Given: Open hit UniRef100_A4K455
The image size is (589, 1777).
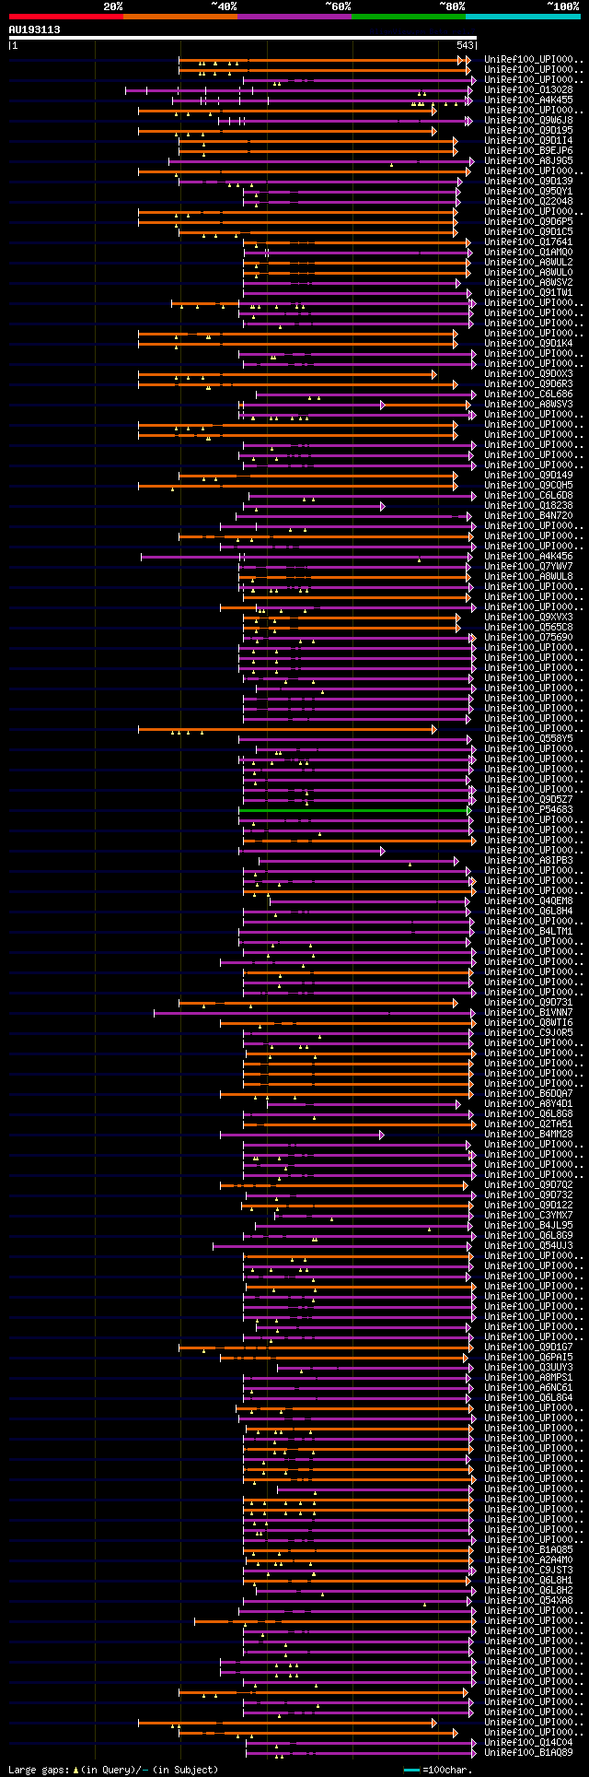Looking at the screenshot, I should coord(528,100).
